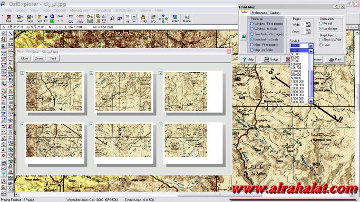Click the Load file icon
The width and height of the screenshot is (360, 202).
[20, 18]
